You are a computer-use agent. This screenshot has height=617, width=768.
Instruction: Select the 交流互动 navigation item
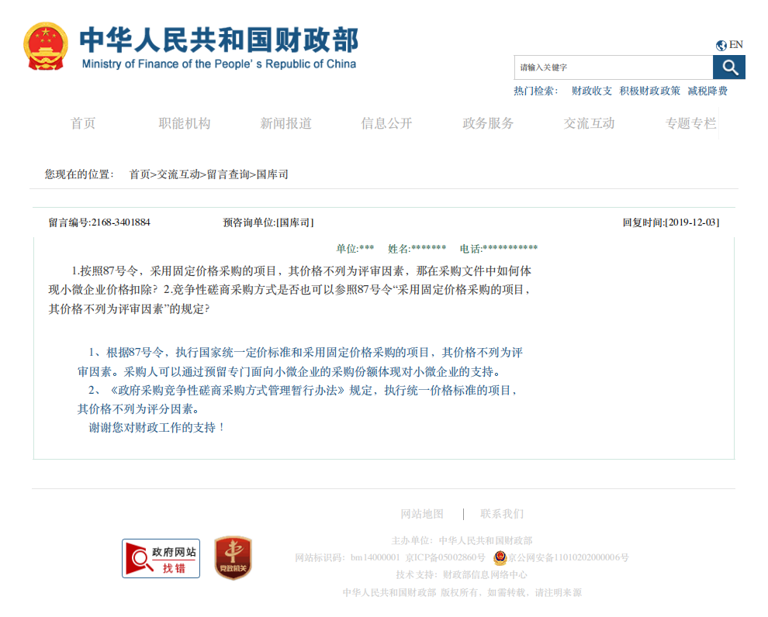tap(587, 122)
